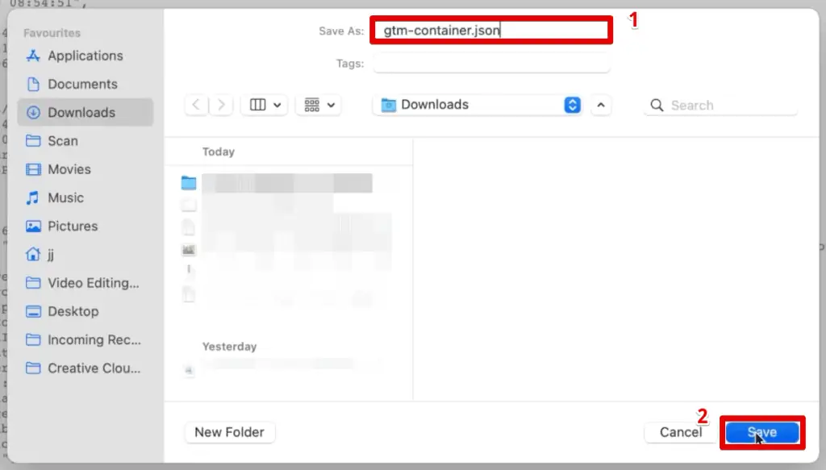The width and height of the screenshot is (826, 470).
Task: Click the search magnifier icon
Action: point(656,105)
